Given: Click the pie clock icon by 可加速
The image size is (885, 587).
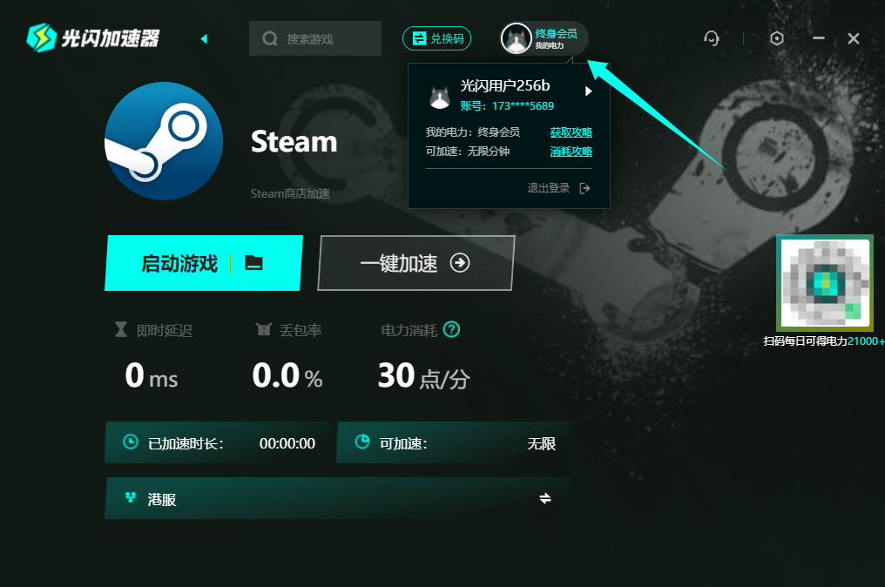Looking at the screenshot, I should (362, 442).
